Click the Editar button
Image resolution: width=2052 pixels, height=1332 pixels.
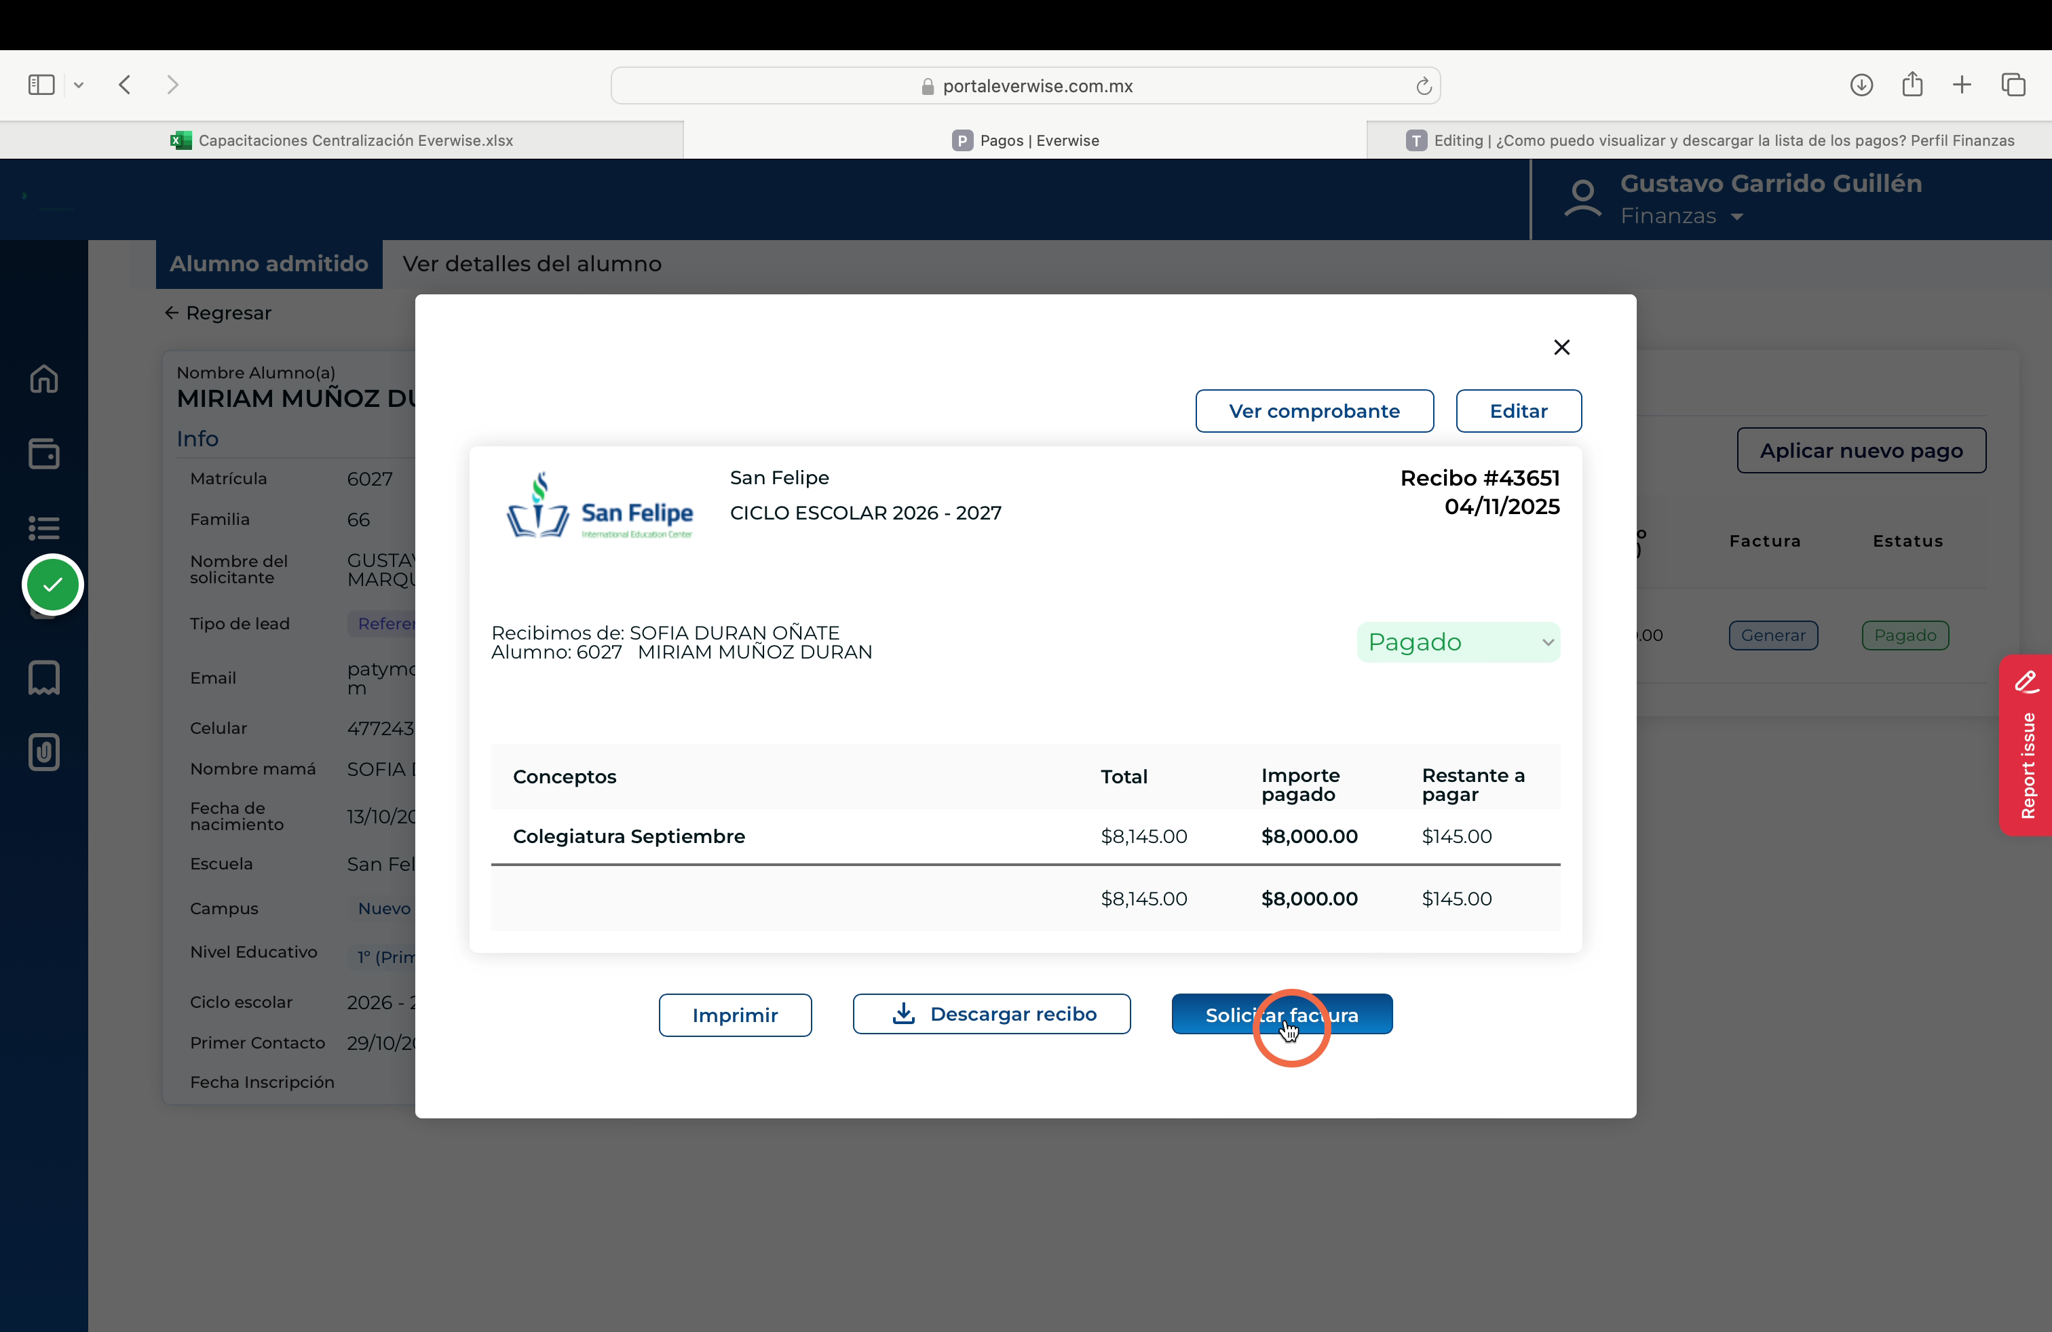click(x=1519, y=411)
